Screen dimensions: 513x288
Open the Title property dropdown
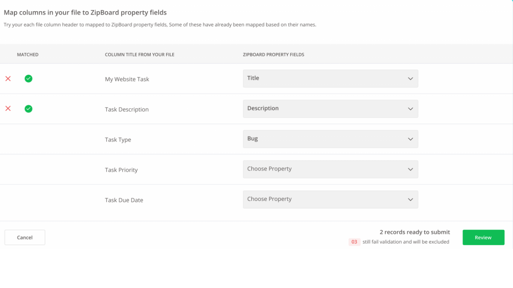point(330,78)
